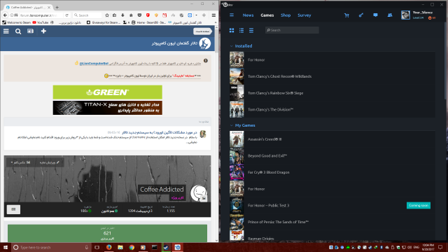
Task: Open the @LionComputerBot link
Action: tap(94, 64)
